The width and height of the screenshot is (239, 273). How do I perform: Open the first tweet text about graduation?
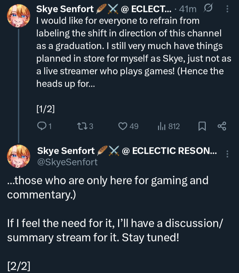[134, 52]
